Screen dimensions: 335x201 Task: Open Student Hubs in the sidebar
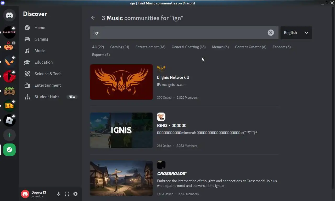click(x=50, y=97)
